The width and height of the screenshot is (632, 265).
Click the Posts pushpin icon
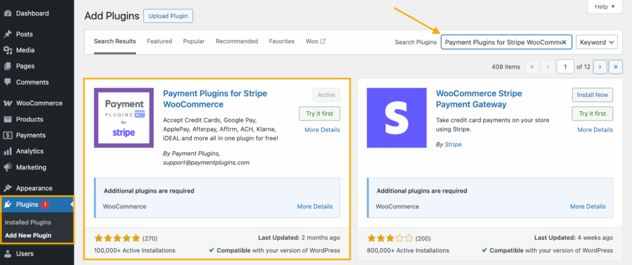coord(7,35)
